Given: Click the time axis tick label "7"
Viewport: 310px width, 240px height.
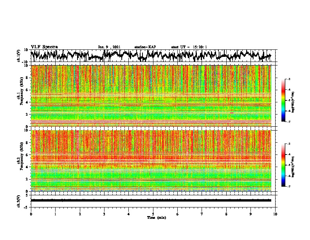Looking at the screenshot, I should 202,214.
